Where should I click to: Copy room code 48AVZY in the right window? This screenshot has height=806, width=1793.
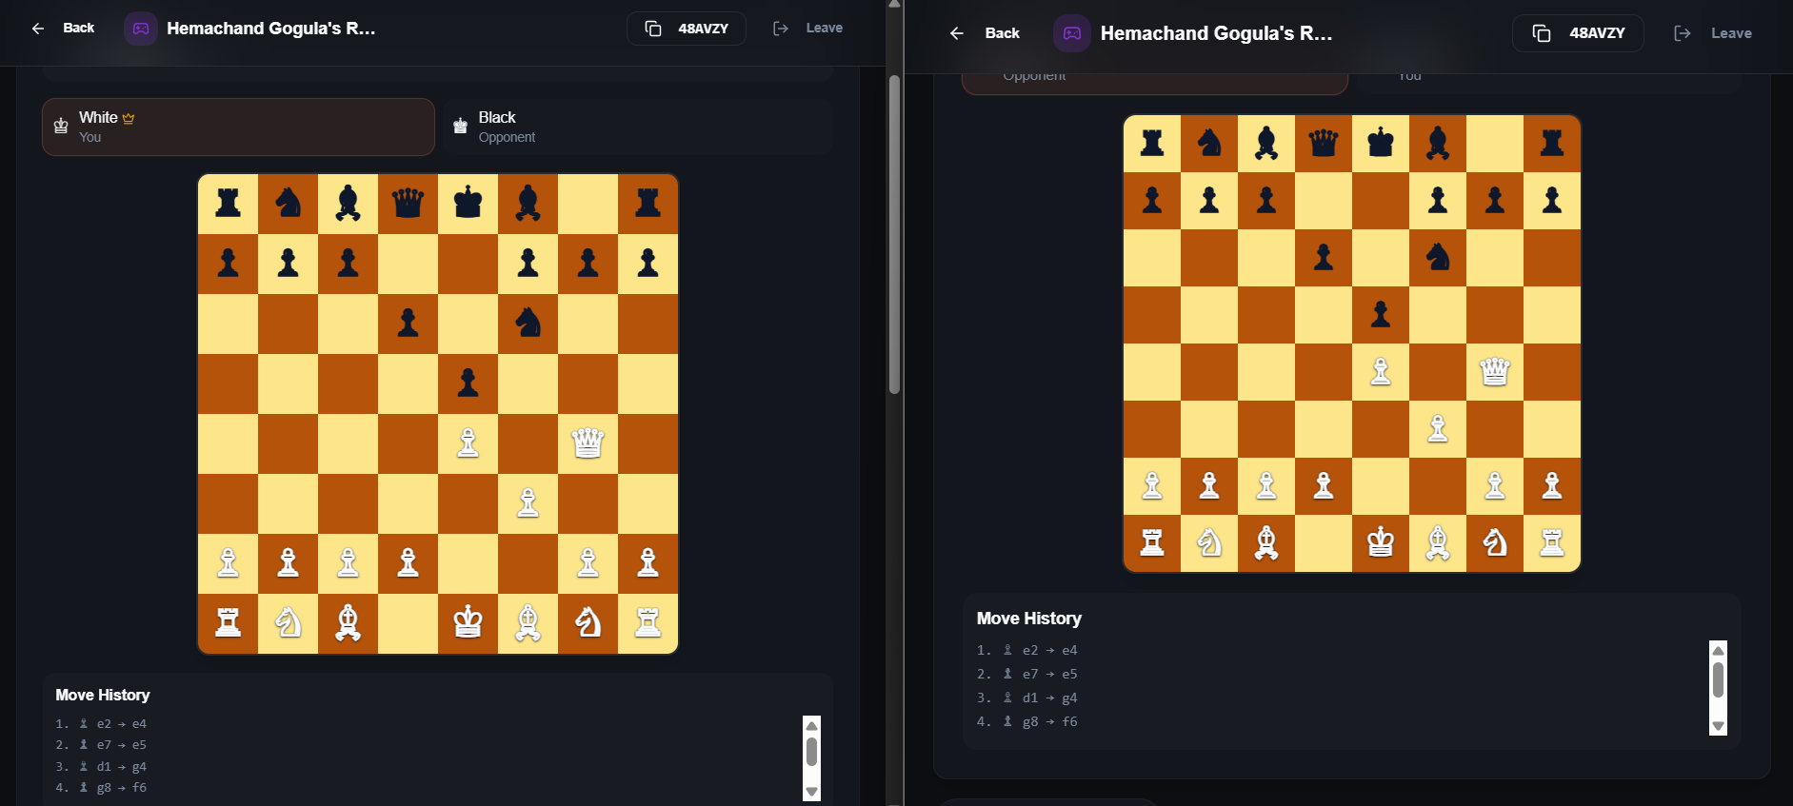point(1578,33)
